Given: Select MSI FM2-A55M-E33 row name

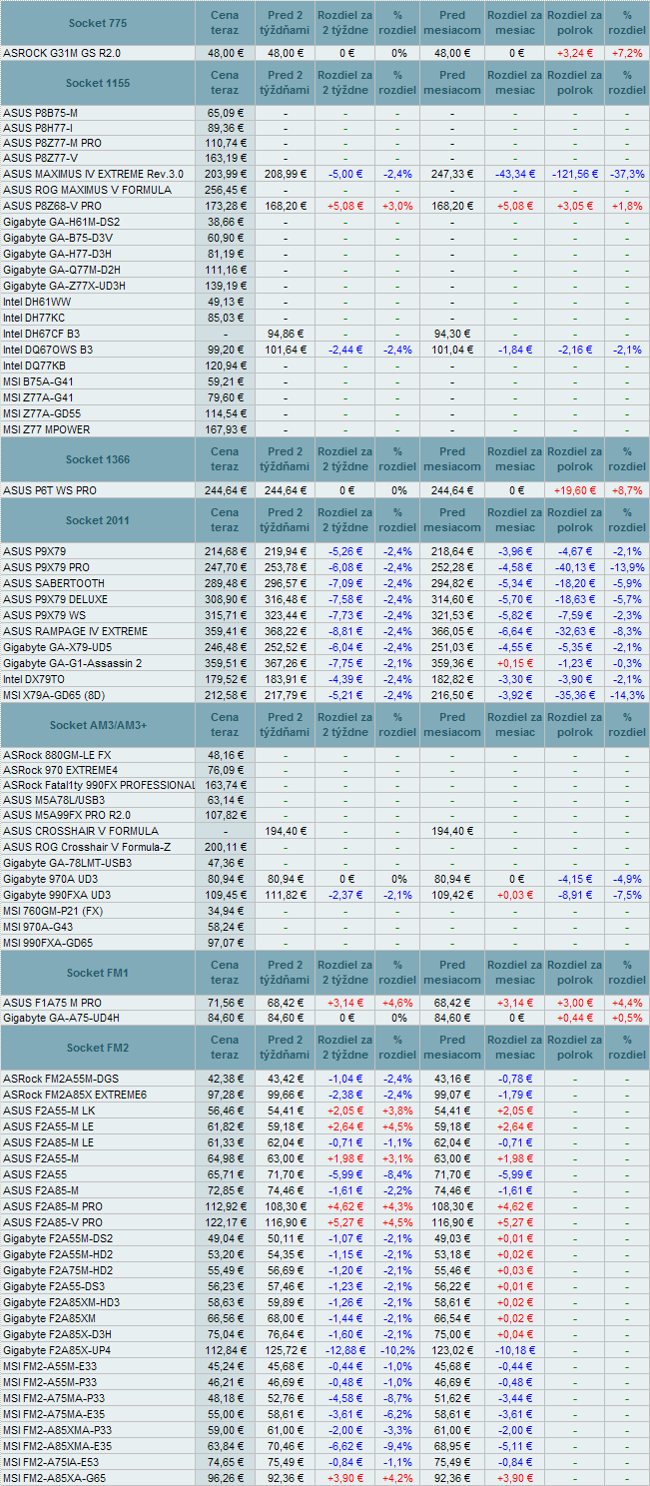Looking at the screenshot, I should (50, 1365).
